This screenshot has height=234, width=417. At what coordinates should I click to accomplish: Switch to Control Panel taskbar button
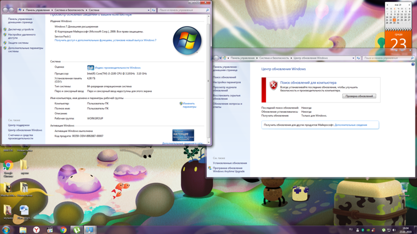[x=90, y=230]
